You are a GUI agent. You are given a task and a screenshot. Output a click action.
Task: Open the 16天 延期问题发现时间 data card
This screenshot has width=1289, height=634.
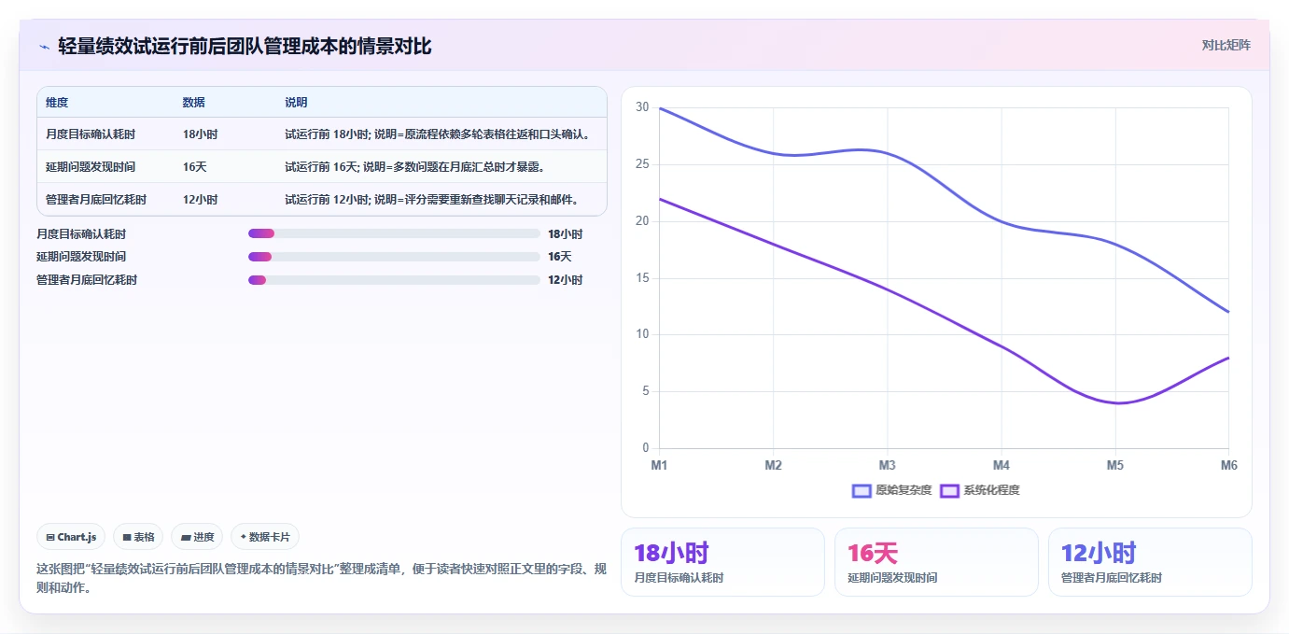tap(936, 562)
